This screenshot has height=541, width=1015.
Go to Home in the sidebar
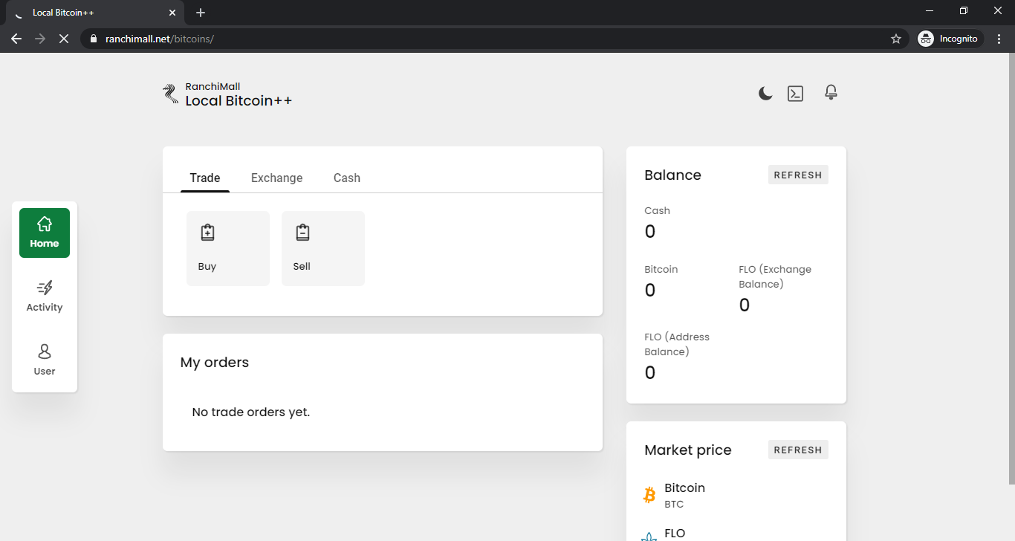pos(45,233)
